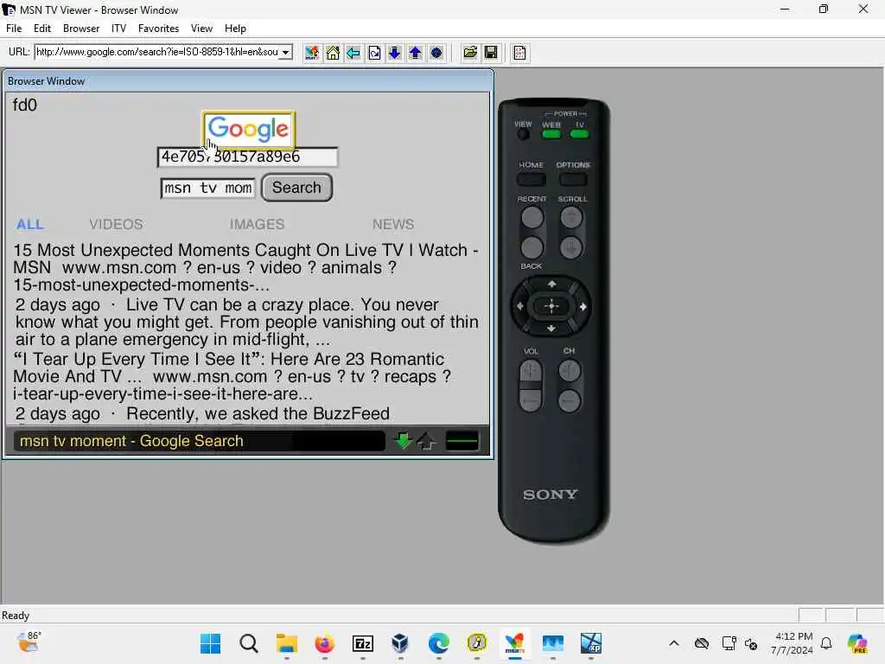Viewport: 885px width, 664px height.
Task: Open the Browser menu
Action: (81, 29)
